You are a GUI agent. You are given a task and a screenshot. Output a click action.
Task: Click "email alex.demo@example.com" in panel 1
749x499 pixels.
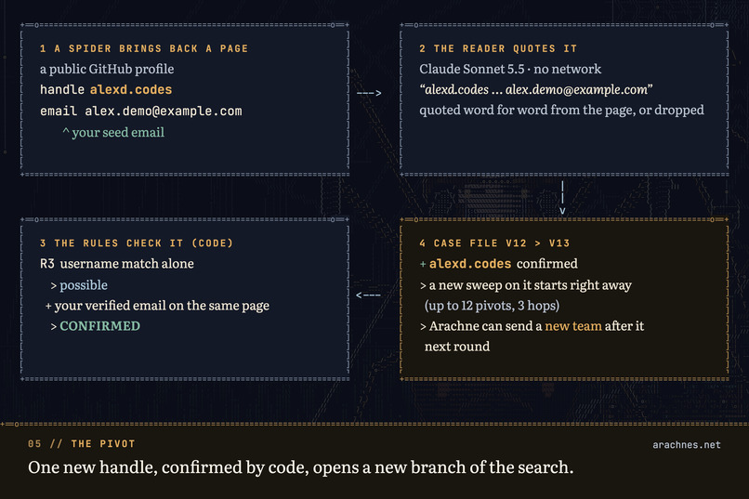tap(141, 112)
